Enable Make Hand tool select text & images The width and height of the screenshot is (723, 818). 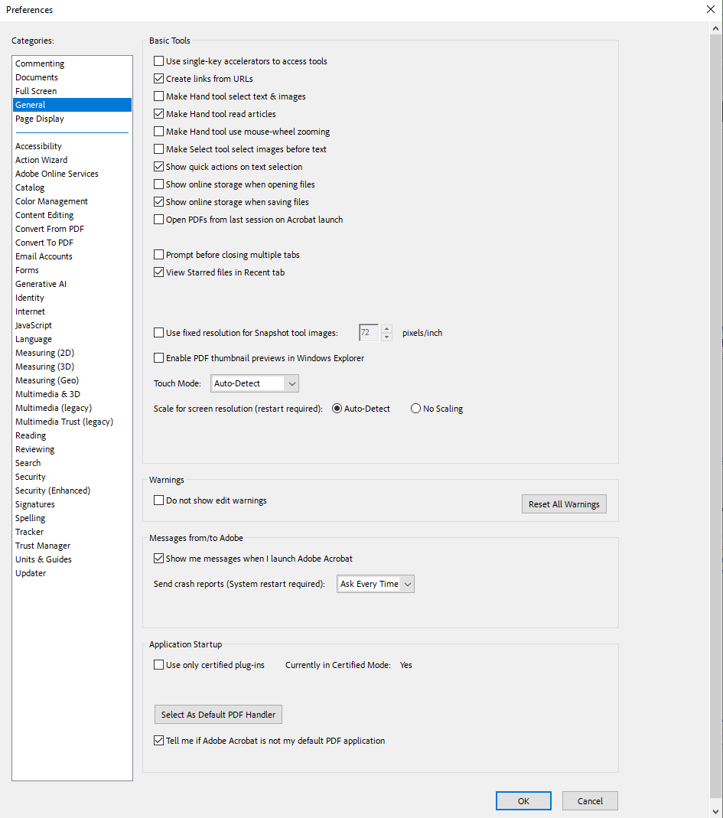click(x=158, y=96)
